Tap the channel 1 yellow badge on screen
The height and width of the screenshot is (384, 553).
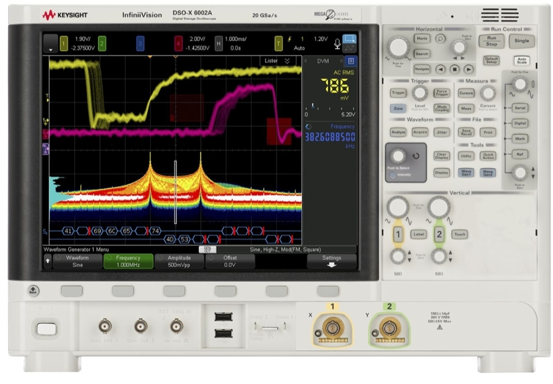pos(63,44)
